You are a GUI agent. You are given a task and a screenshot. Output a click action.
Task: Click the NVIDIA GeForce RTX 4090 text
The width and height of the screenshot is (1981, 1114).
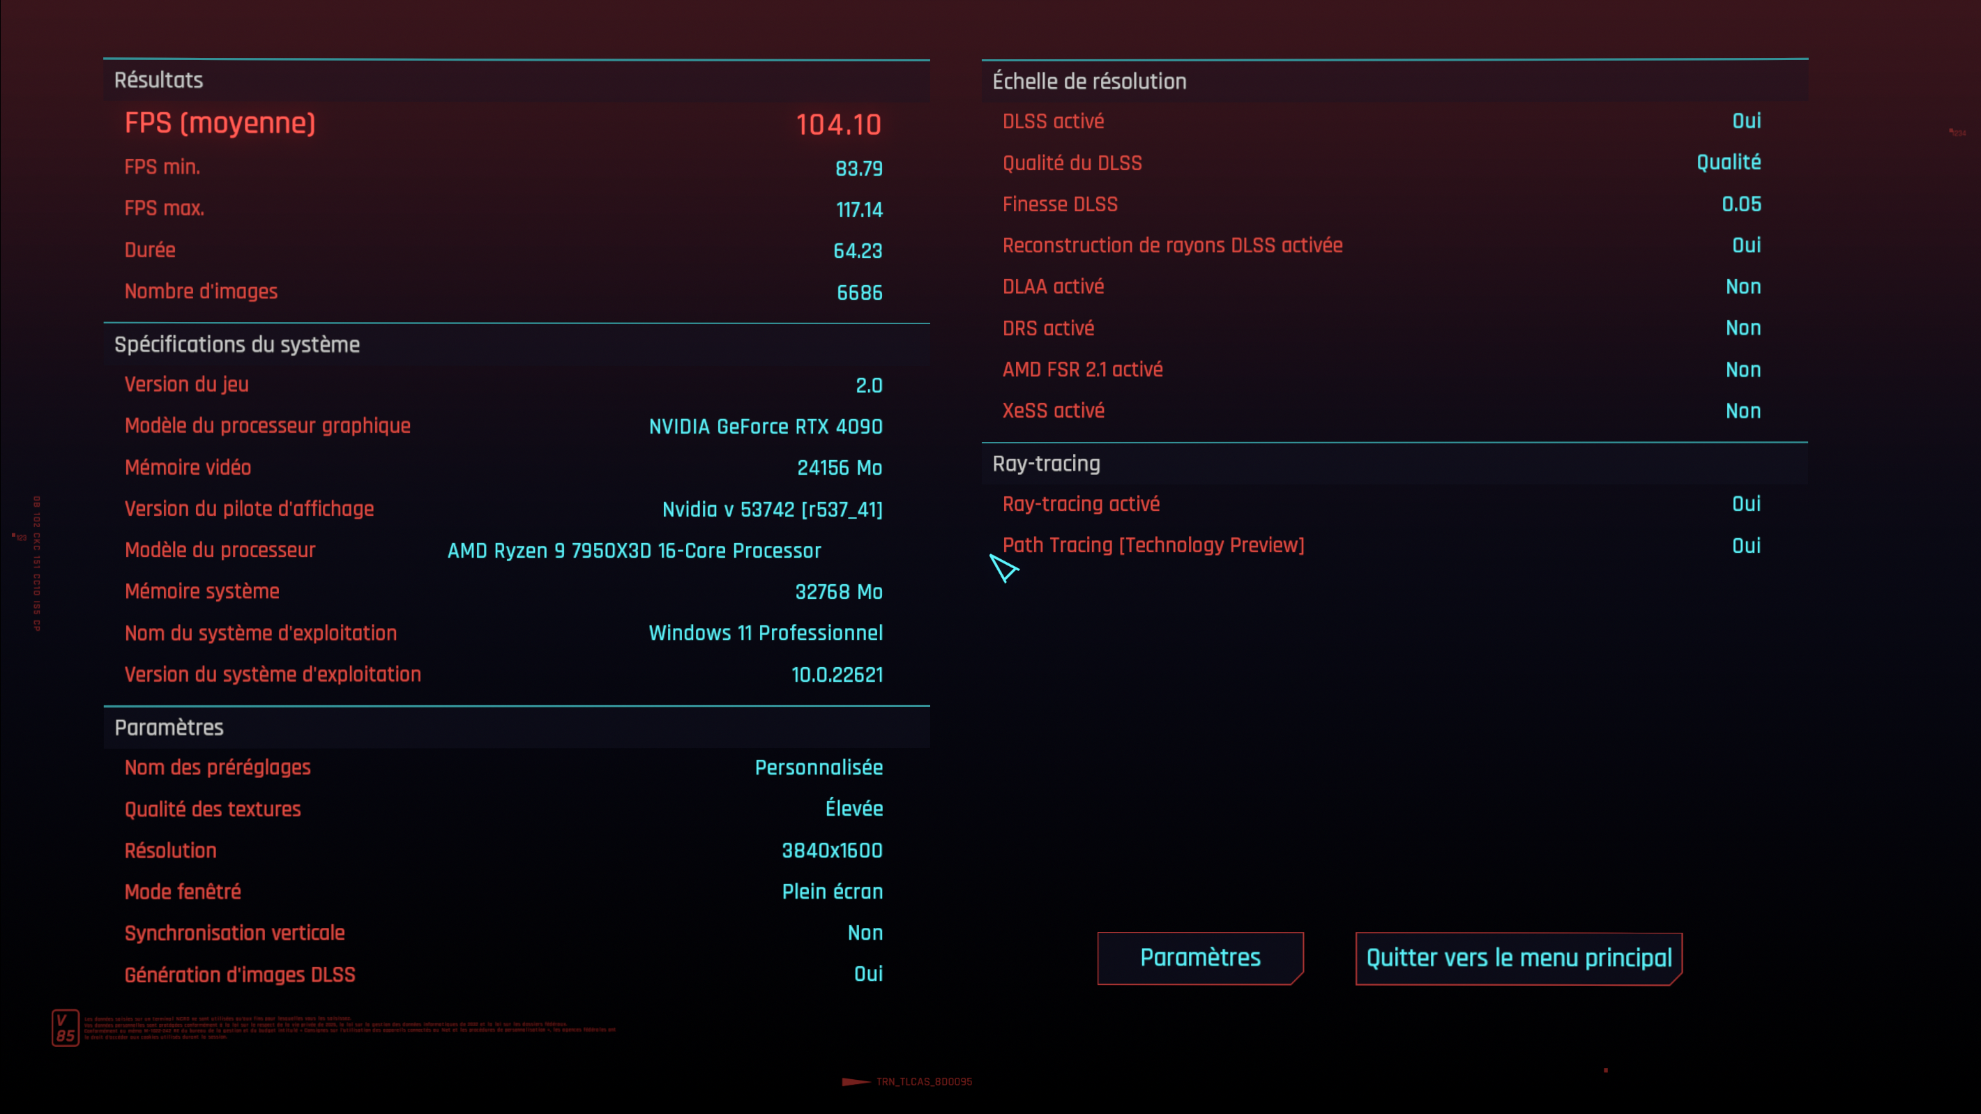coord(765,427)
